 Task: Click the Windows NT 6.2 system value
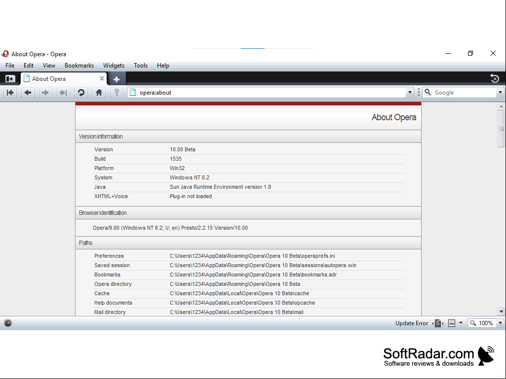190,177
